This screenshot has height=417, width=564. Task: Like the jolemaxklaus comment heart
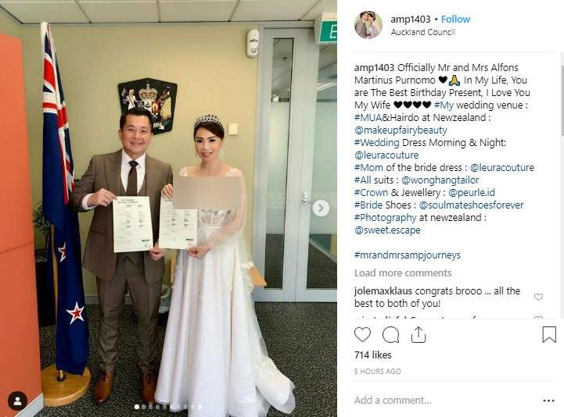(538, 297)
